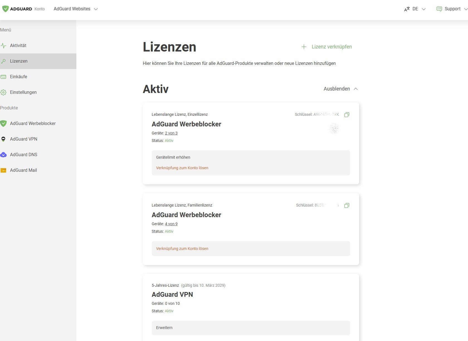Click Erweitern on the AdGuard VPN license
Viewport: 468px width, 341px height.
click(164, 328)
